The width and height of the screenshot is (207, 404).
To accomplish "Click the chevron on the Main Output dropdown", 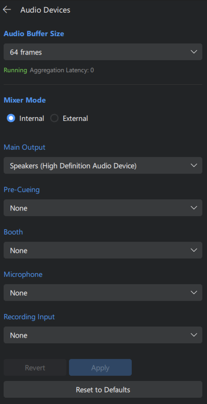I will pos(194,165).
